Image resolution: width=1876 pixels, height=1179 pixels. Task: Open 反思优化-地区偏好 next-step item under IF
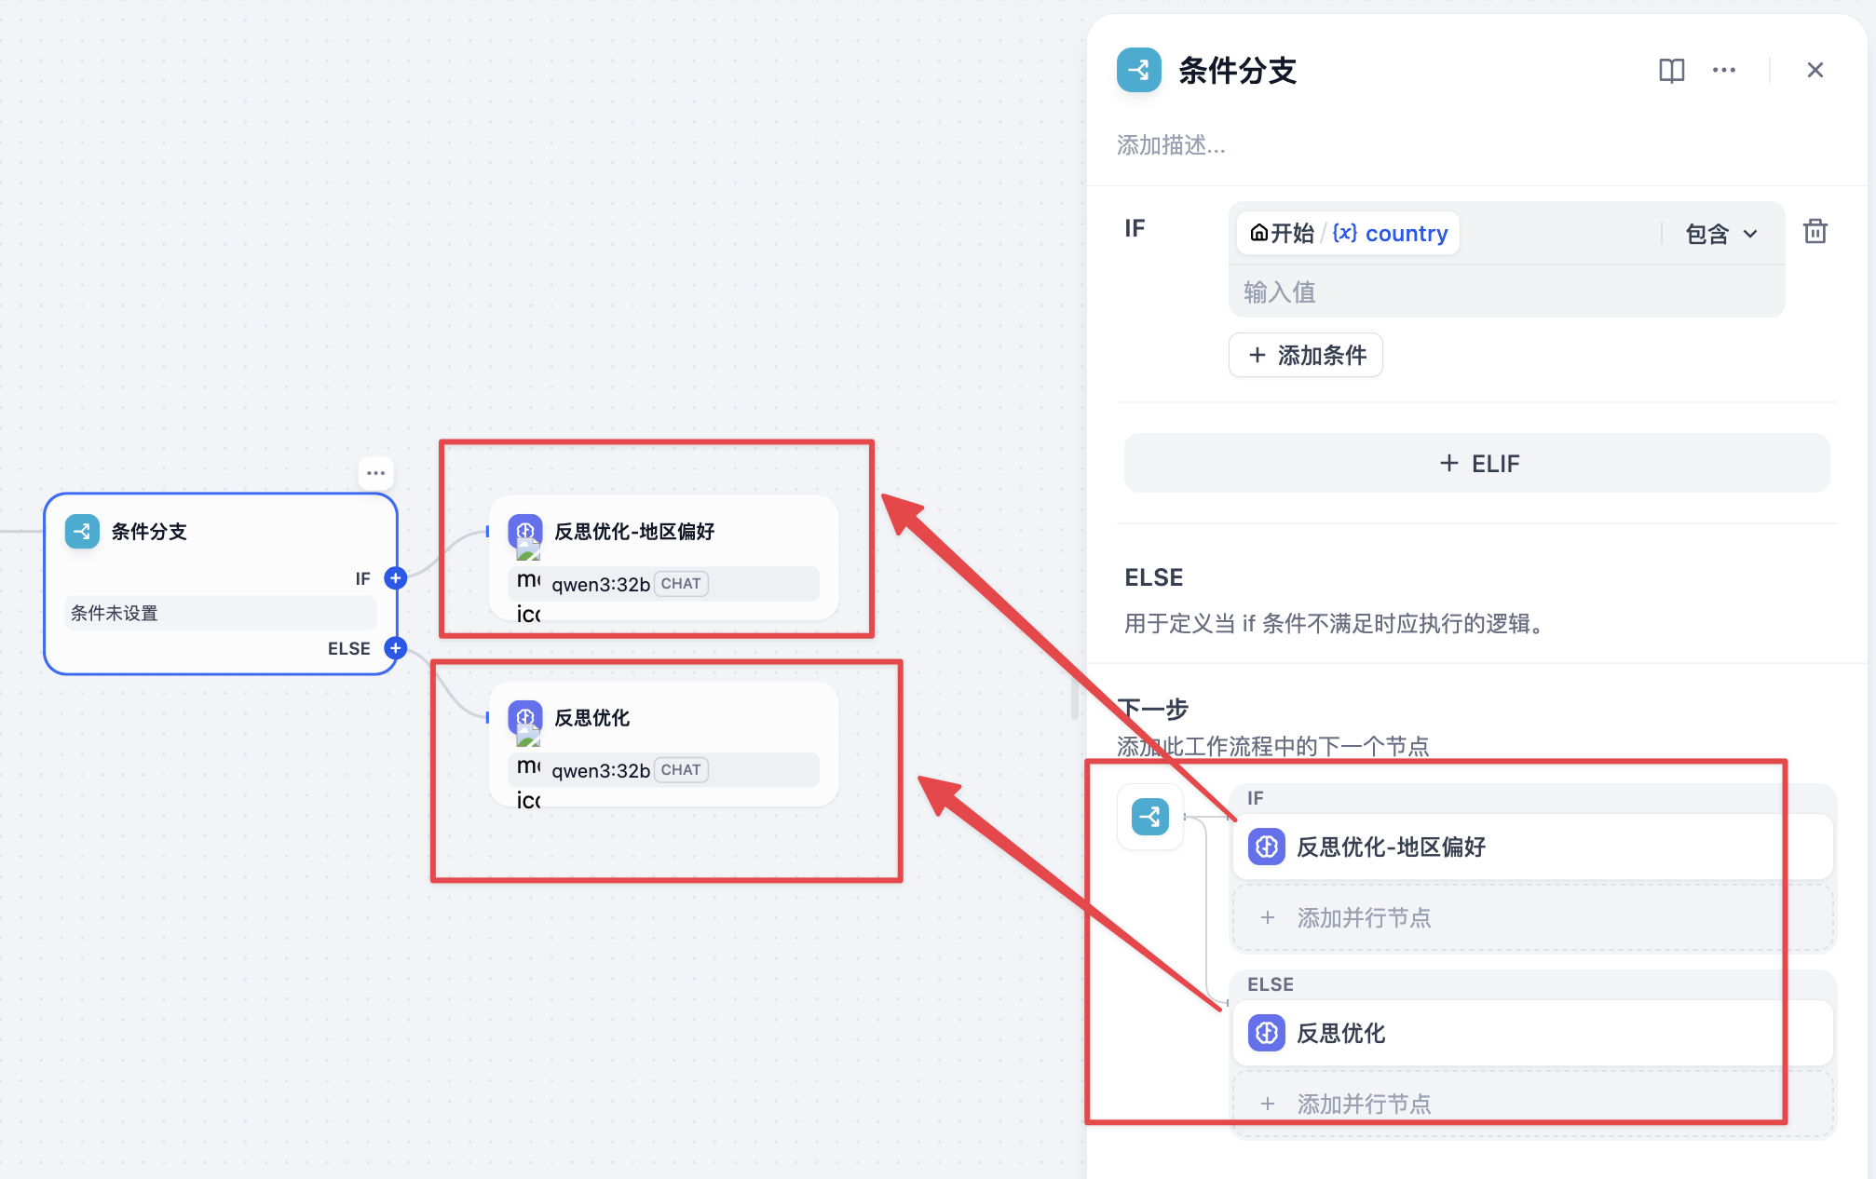[x=1532, y=847]
